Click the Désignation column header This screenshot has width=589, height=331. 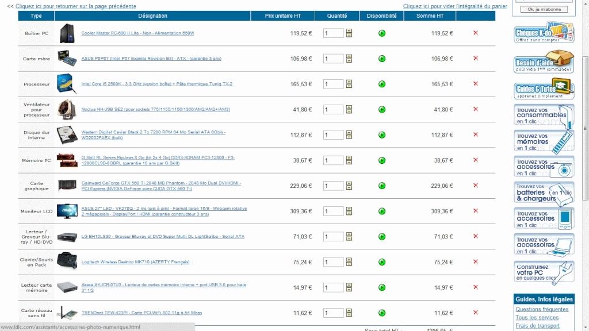152,16
